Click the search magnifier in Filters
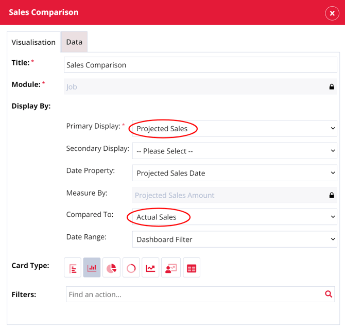 (x=329, y=294)
